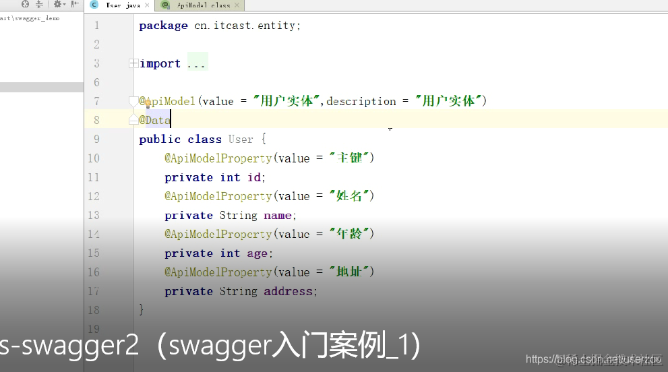Click the closing brace on line 18
The width and height of the screenshot is (668, 372).
coord(141,310)
